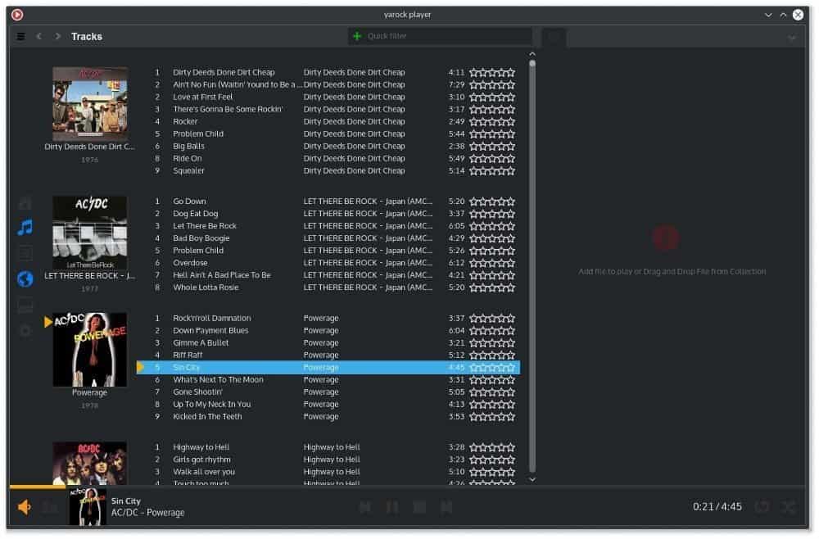Image resolution: width=819 pixels, height=539 pixels.
Task: Select track "Riff Raff"
Action: coord(188,356)
